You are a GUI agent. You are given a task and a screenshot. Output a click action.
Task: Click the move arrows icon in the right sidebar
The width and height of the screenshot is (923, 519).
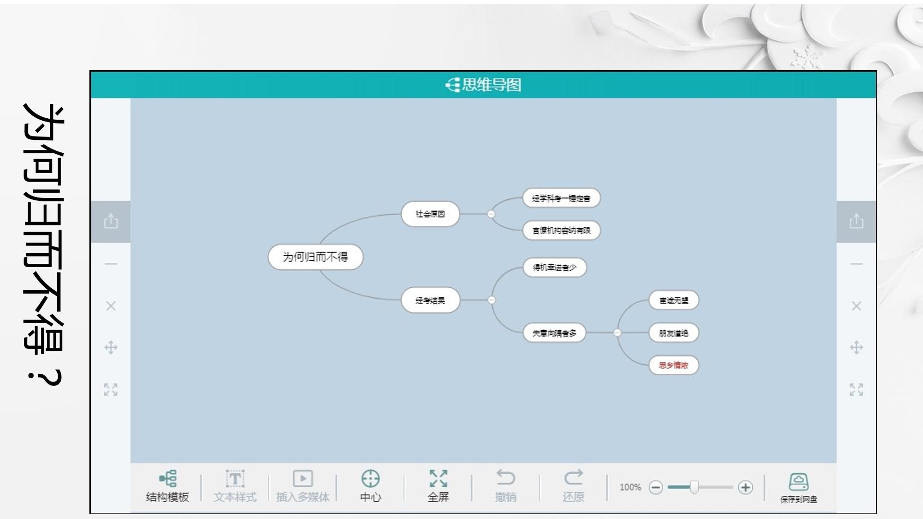coord(856,347)
